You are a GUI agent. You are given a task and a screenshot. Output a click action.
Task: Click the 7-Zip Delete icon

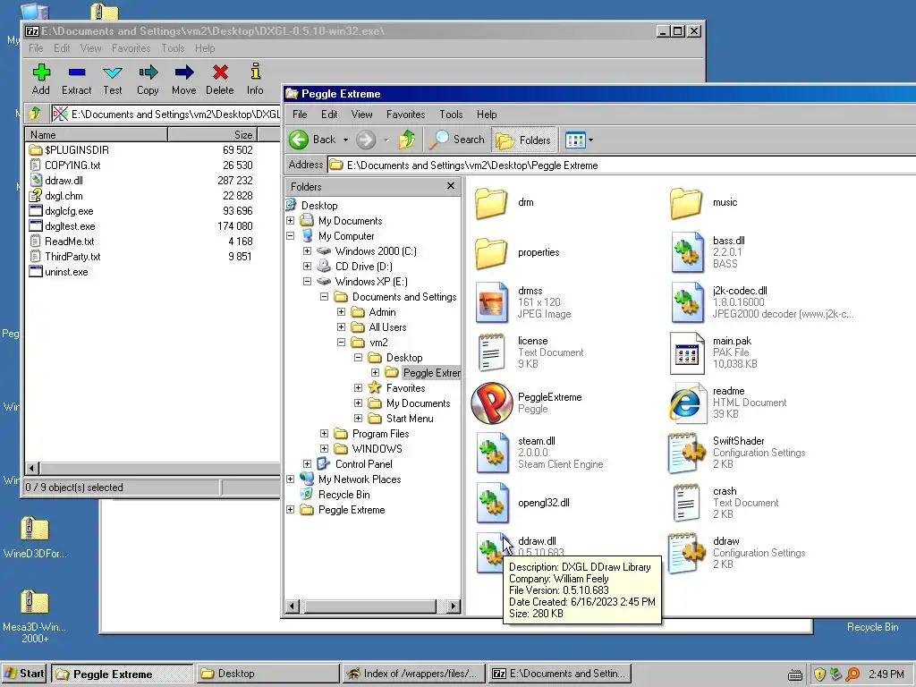point(220,72)
